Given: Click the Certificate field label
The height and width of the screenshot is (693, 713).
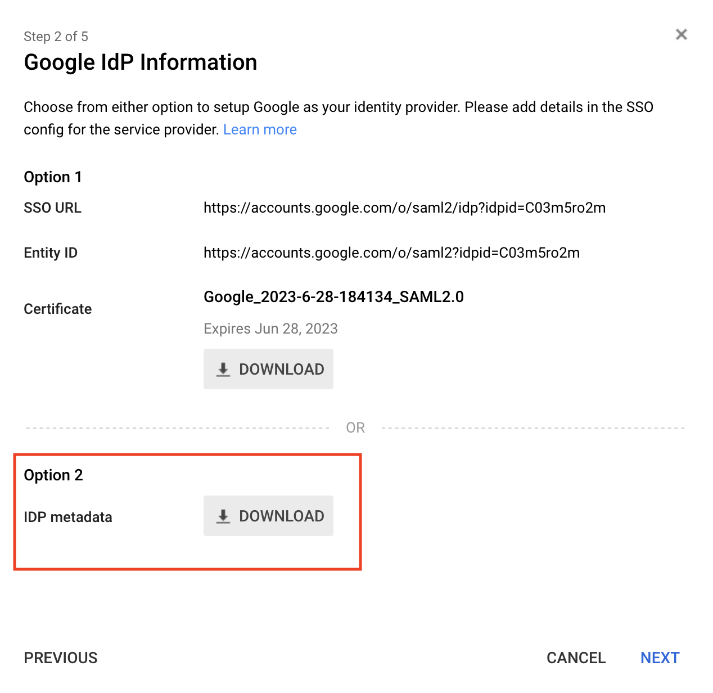Looking at the screenshot, I should (58, 309).
